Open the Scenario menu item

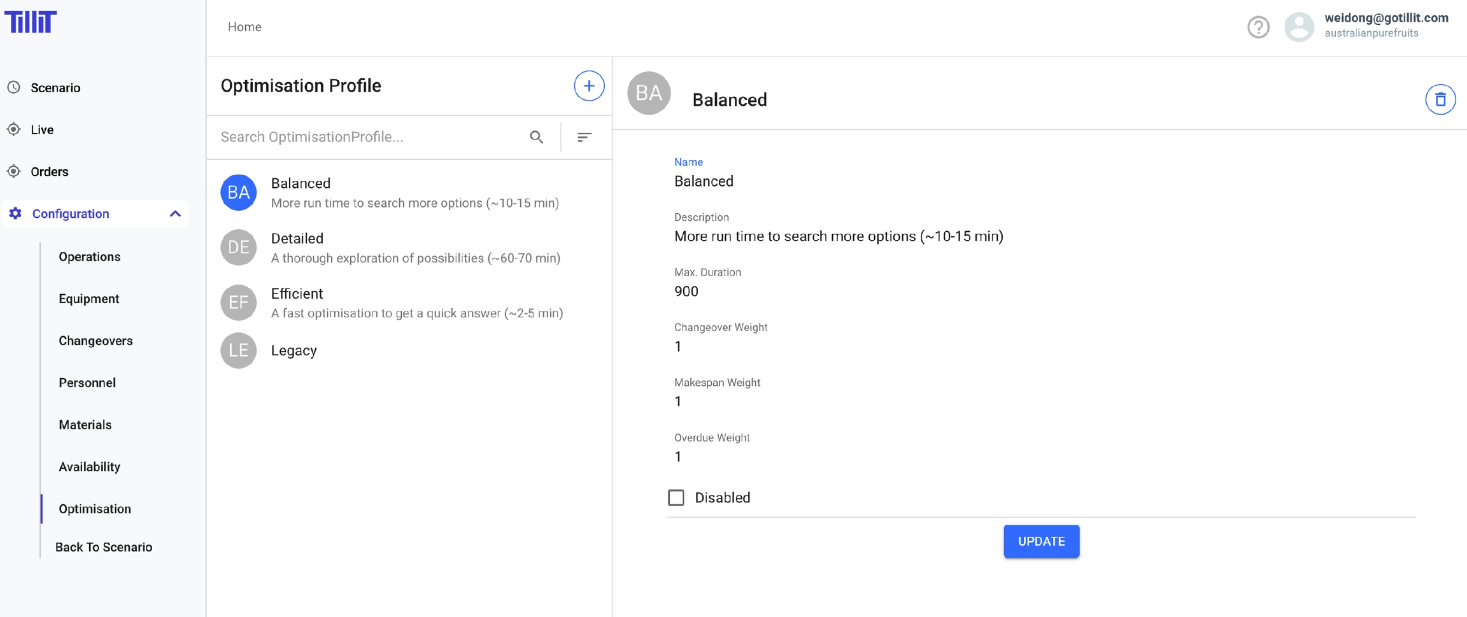point(55,88)
